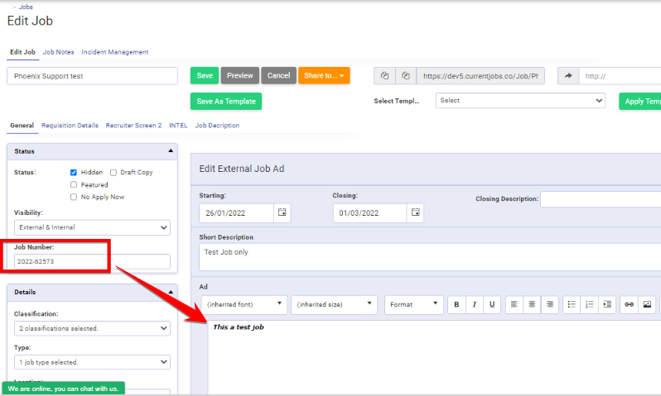The width and height of the screenshot is (661, 396).
Task: Switch to the Edit Job tab
Action: click(x=22, y=52)
